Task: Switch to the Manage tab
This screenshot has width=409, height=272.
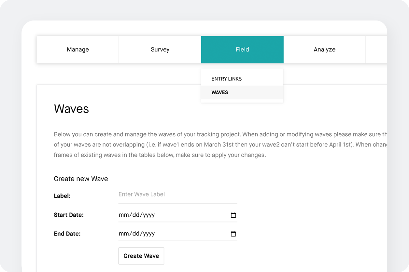Action: (78, 49)
